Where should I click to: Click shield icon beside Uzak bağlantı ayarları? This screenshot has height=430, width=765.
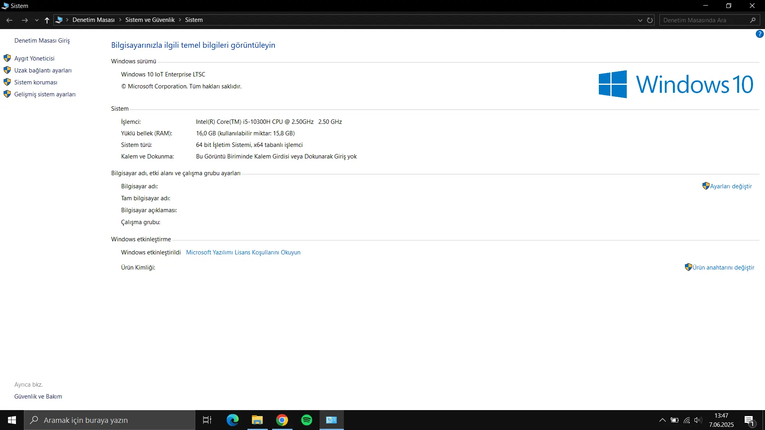[7, 70]
